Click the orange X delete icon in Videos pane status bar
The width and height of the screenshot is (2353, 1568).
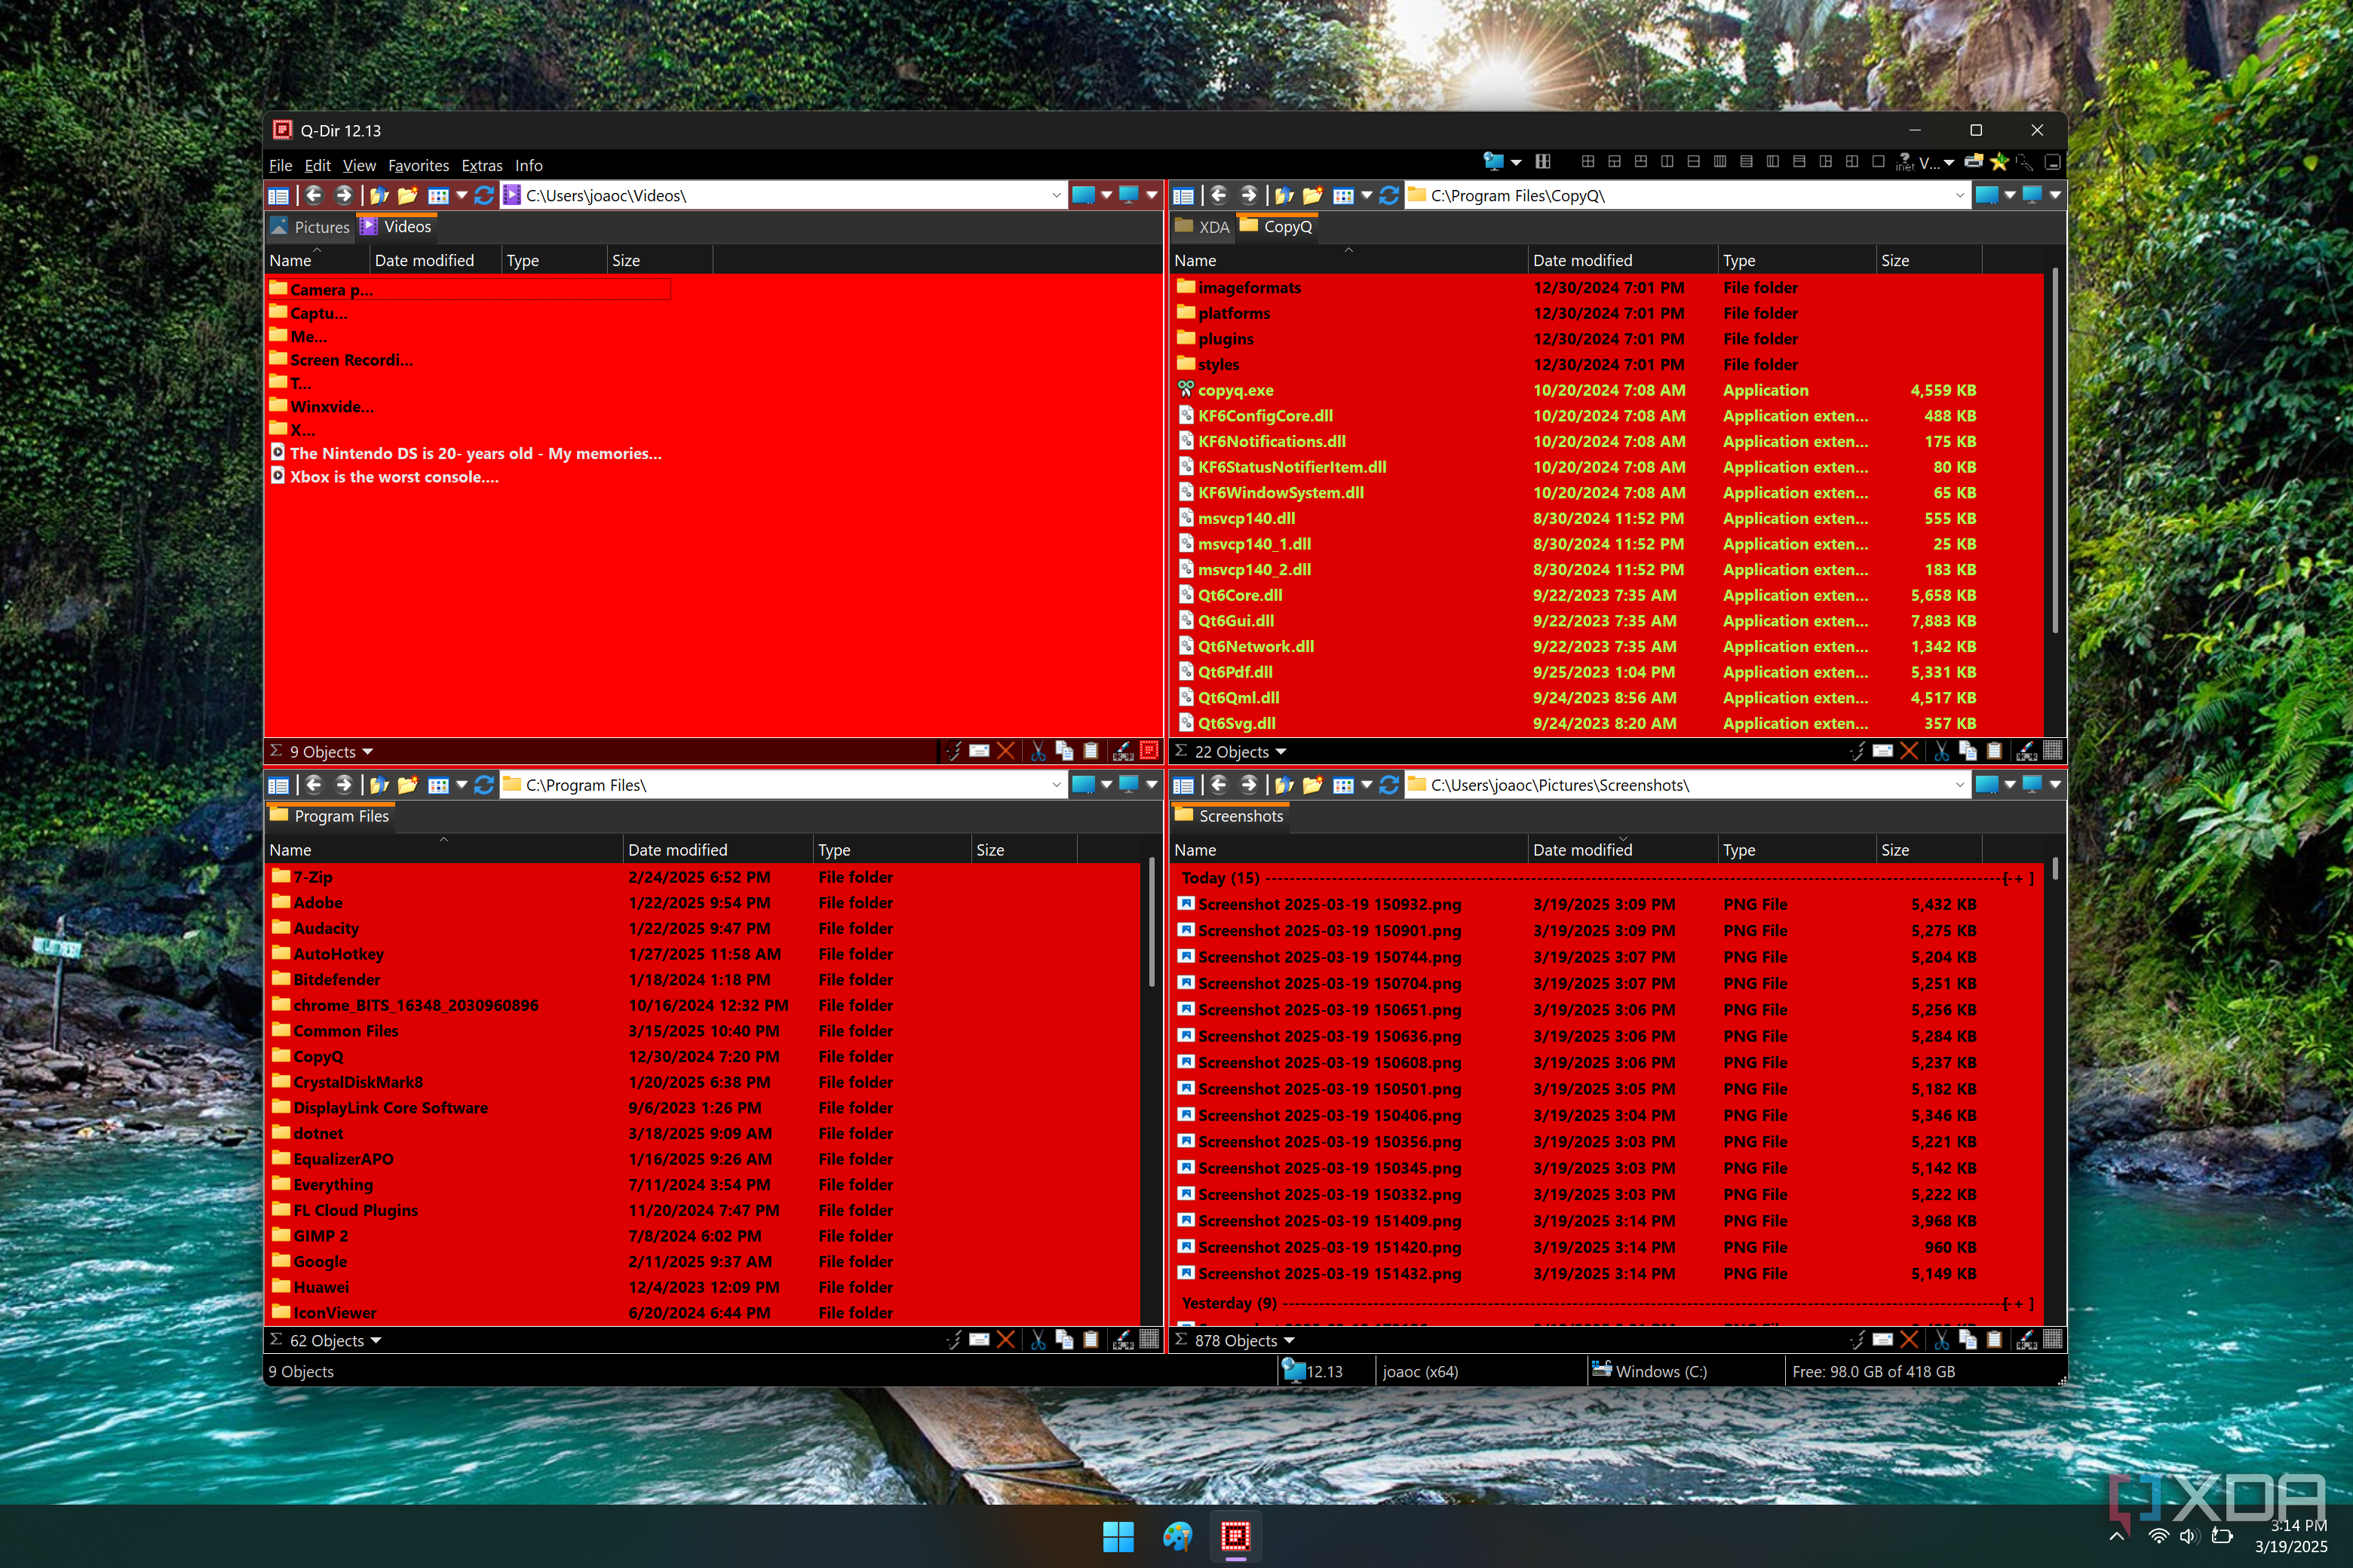(1006, 751)
